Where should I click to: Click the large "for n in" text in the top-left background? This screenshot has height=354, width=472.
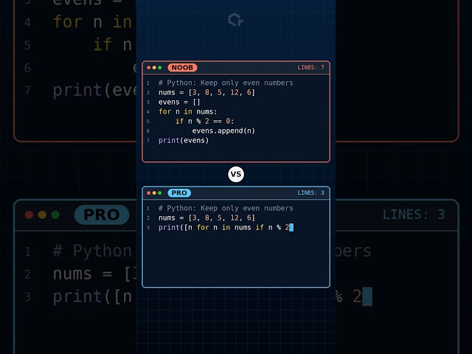(93, 22)
